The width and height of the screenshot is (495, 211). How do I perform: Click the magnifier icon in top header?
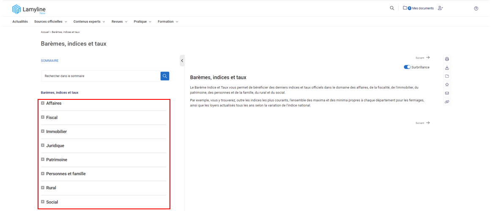[392, 8]
